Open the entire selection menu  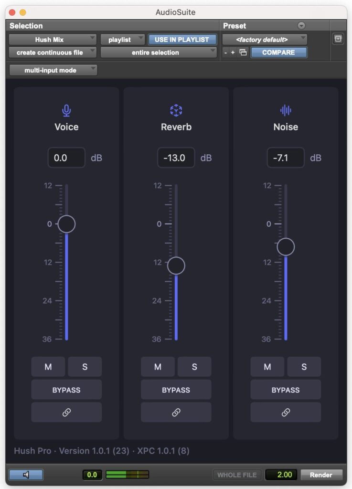(x=159, y=53)
